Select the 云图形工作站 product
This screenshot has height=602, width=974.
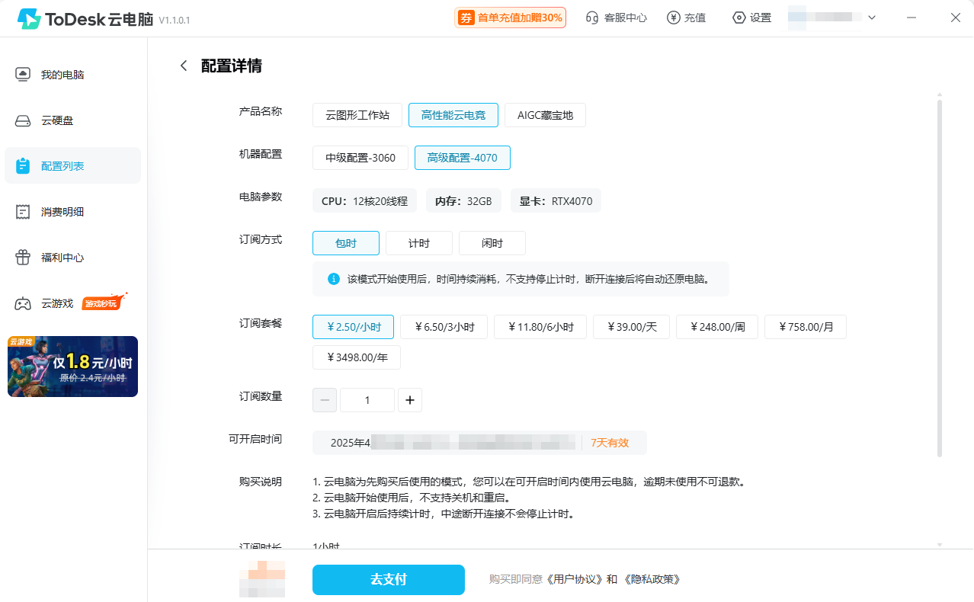point(357,115)
